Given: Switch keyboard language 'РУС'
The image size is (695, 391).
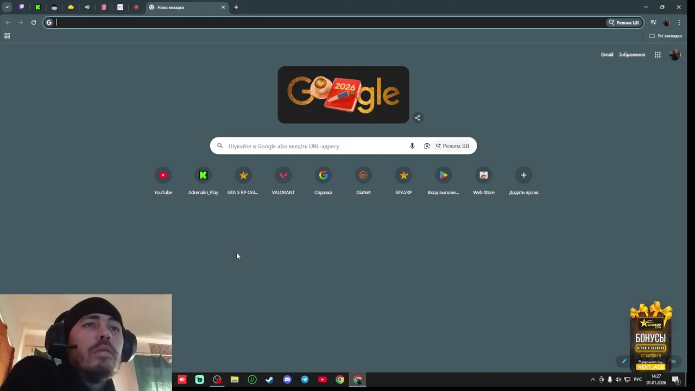Looking at the screenshot, I should pyautogui.click(x=638, y=380).
